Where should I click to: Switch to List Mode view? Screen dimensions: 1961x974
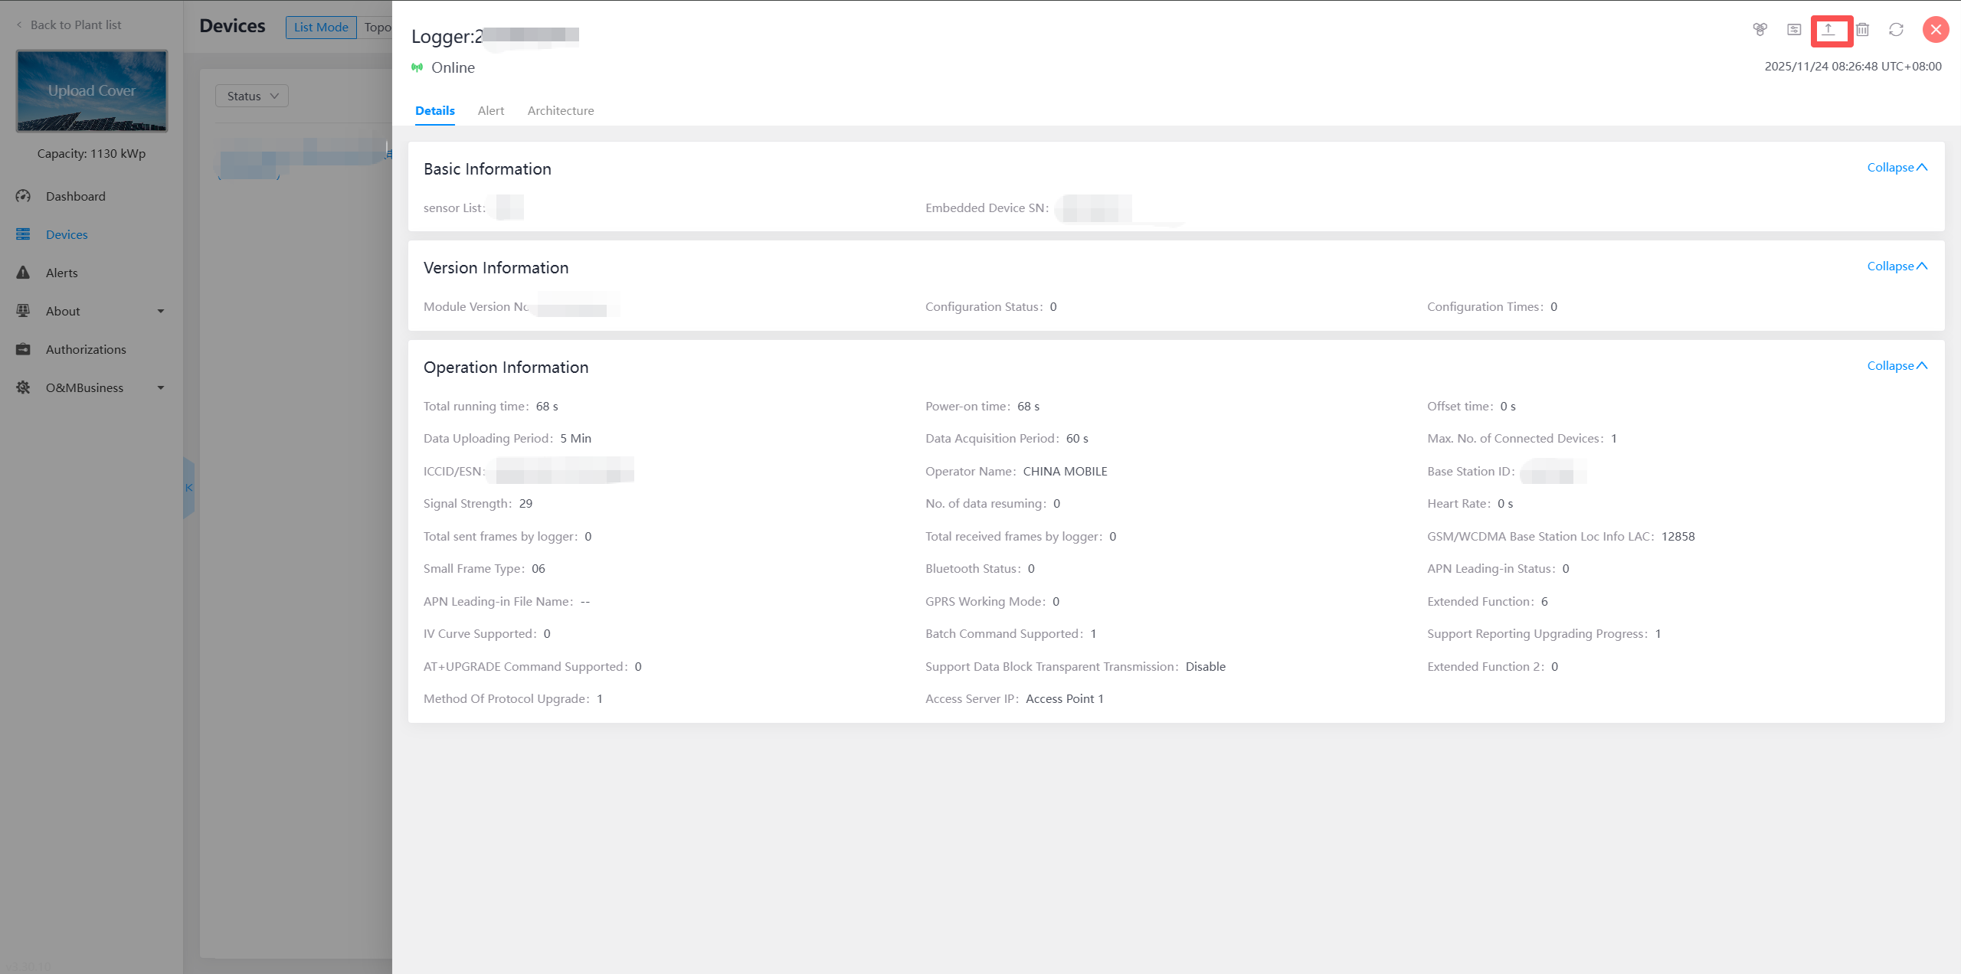pos(321,28)
